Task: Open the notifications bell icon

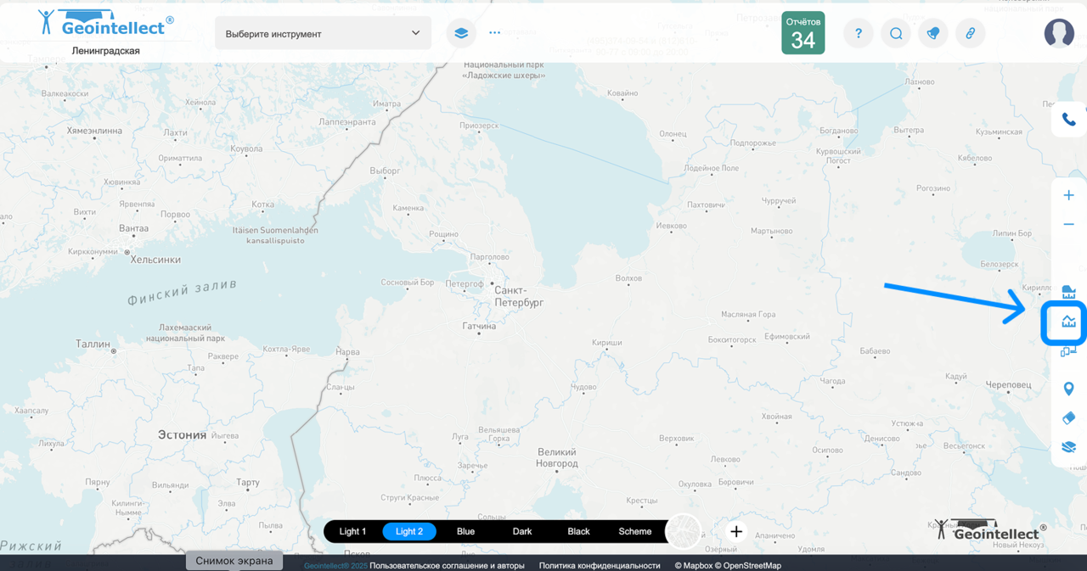Action: [x=933, y=34]
